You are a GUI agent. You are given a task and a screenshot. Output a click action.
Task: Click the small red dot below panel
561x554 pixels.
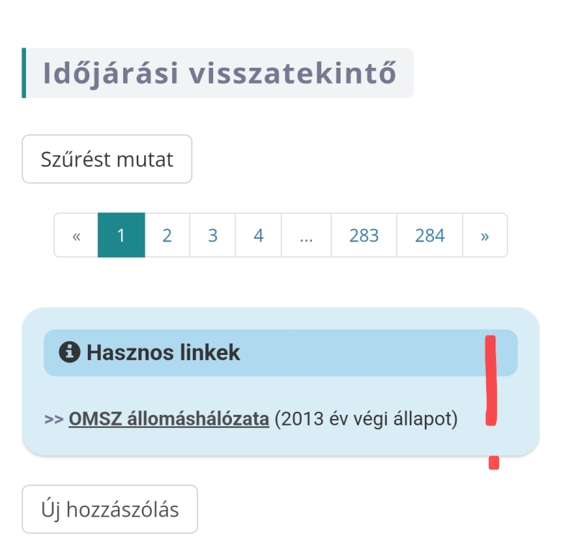[494, 462]
